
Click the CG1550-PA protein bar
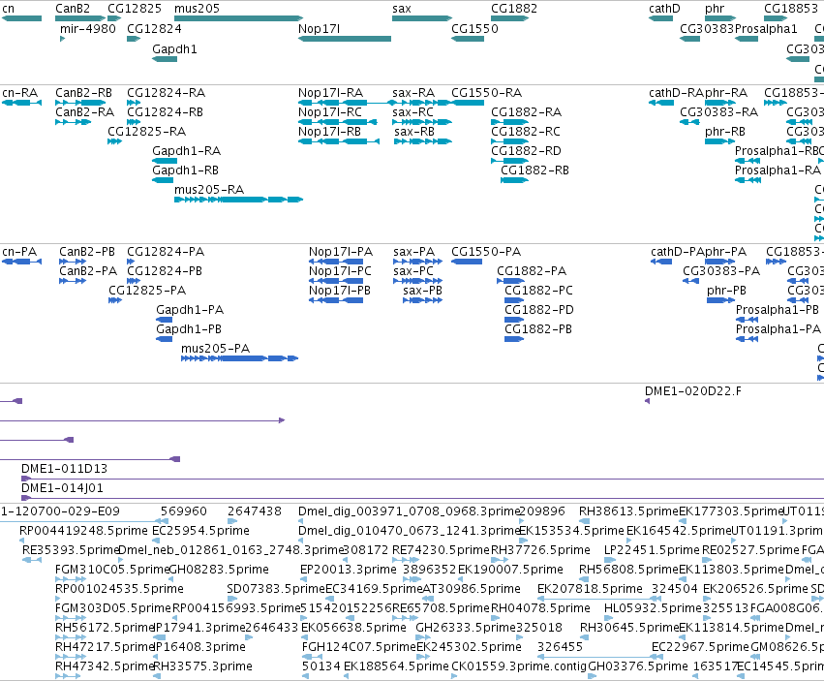tap(467, 262)
